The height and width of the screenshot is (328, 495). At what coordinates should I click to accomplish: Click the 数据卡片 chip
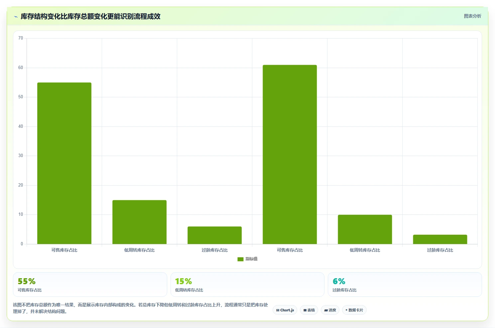tap(354, 310)
